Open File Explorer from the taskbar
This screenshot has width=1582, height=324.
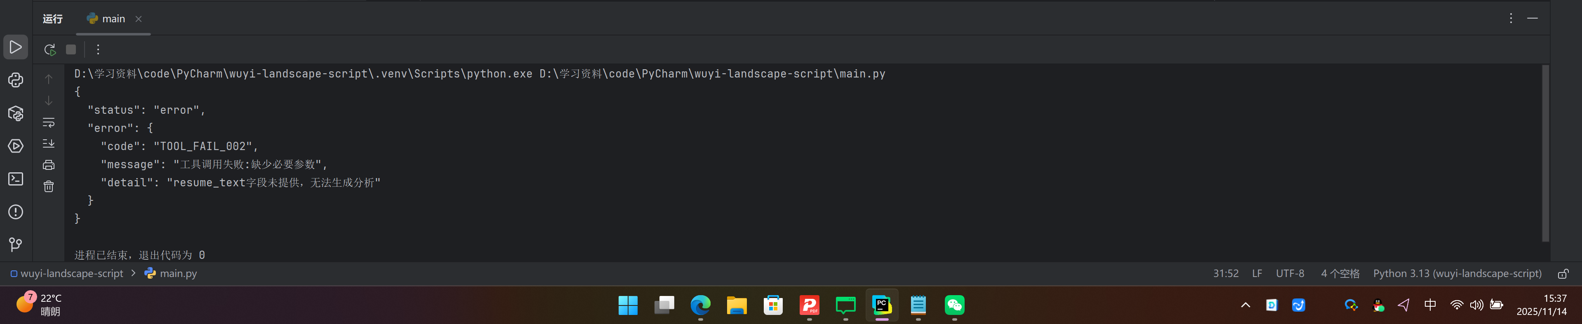pyautogui.click(x=736, y=305)
